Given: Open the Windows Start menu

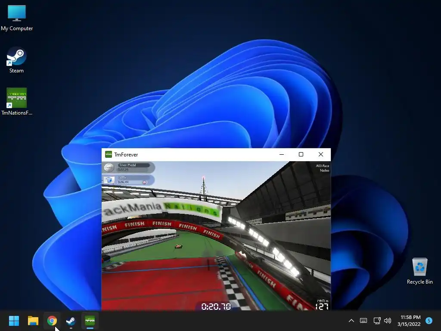Looking at the screenshot, I should point(14,321).
